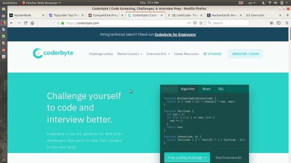Screen dimensions: 291x163
Task: Click the REGISTER / LOGIN button
Action: (246, 54)
